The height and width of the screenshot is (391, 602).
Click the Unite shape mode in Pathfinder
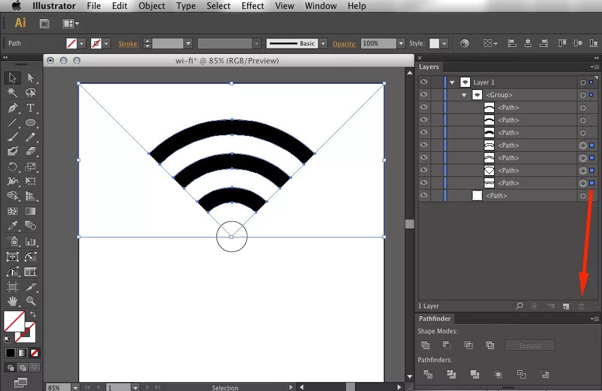[427, 345]
